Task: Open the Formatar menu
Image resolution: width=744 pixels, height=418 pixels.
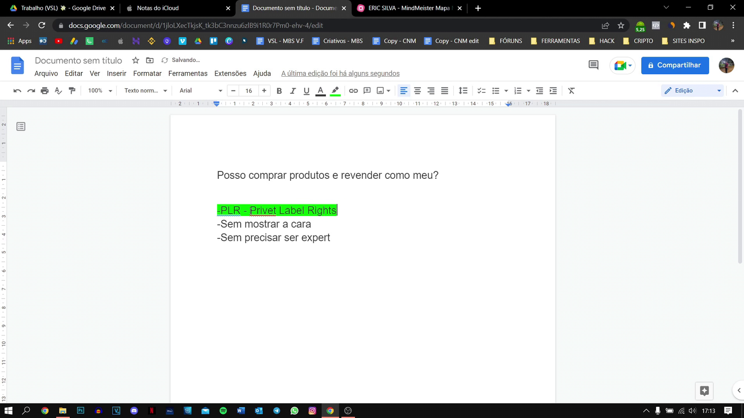Action: (x=147, y=73)
